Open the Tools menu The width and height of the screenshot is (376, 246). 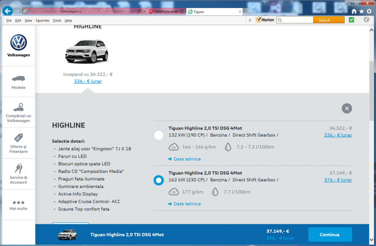pyautogui.click(x=57, y=20)
